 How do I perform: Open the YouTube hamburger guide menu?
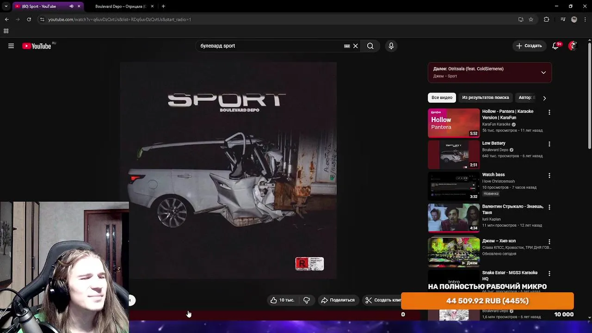[11, 46]
